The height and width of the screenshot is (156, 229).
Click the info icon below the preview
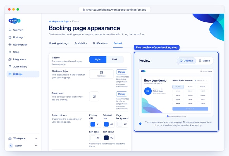point(140,124)
